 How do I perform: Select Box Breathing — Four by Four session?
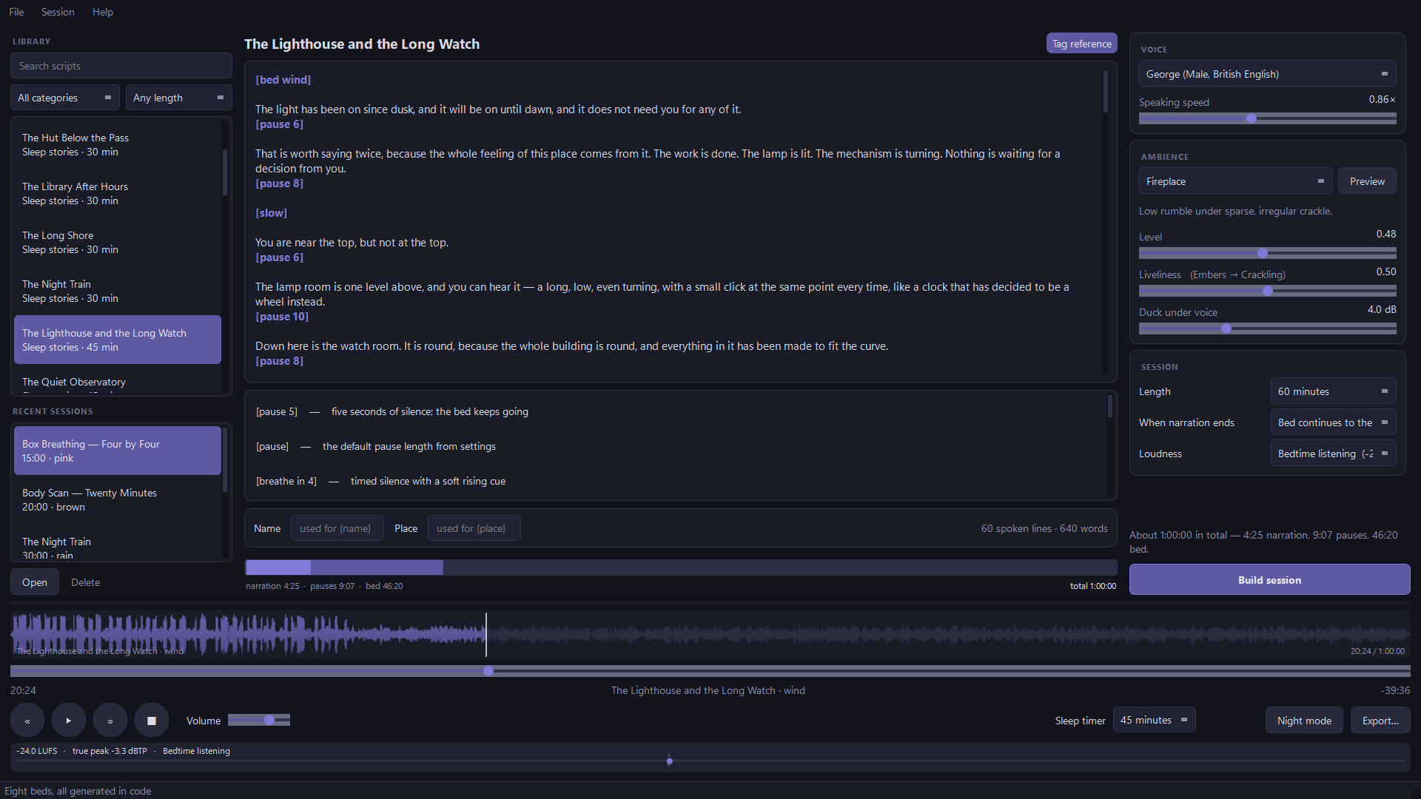click(x=117, y=451)
